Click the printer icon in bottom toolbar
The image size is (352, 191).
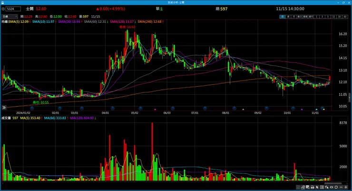click(313, 187)
